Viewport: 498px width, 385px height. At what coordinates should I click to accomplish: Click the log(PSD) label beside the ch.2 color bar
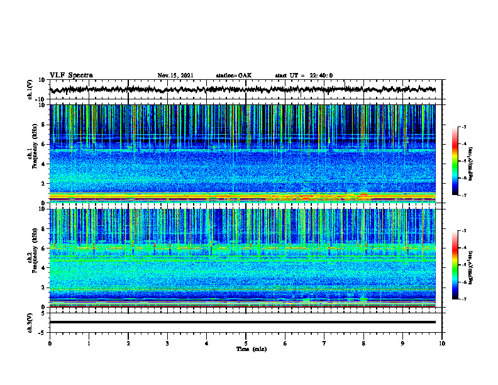tap(471, 267)
